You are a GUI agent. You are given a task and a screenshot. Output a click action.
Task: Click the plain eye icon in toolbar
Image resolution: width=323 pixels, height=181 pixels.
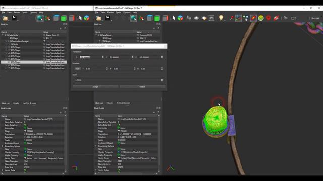point(196,18)
